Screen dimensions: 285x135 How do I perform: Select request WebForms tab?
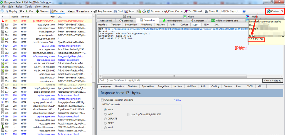point(146,25)
